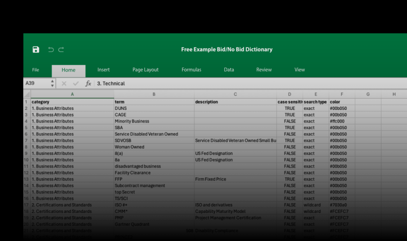
Task: Select all cells using the corner triangle
Action: click(x=27, y=94)
